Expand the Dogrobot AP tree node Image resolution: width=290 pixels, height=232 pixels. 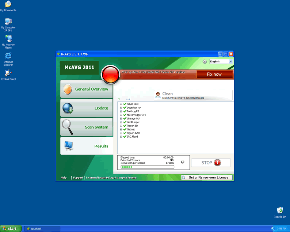pos(121,107)
